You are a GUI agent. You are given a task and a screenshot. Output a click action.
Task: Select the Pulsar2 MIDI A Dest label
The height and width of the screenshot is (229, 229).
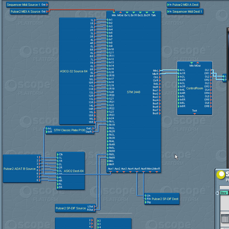click(x=185, y=5)
